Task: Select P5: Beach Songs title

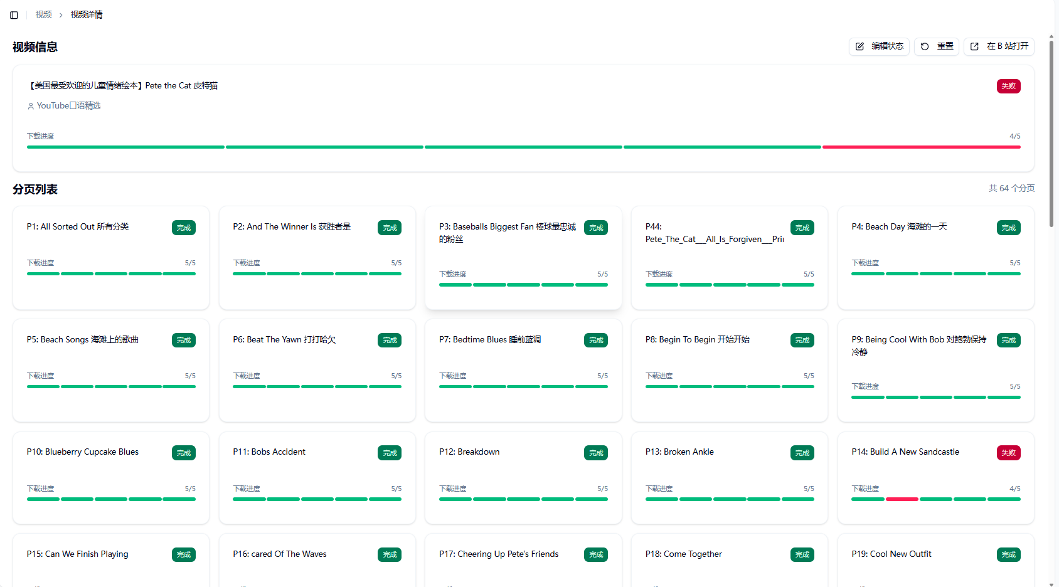Action: (x=83, y=340)
